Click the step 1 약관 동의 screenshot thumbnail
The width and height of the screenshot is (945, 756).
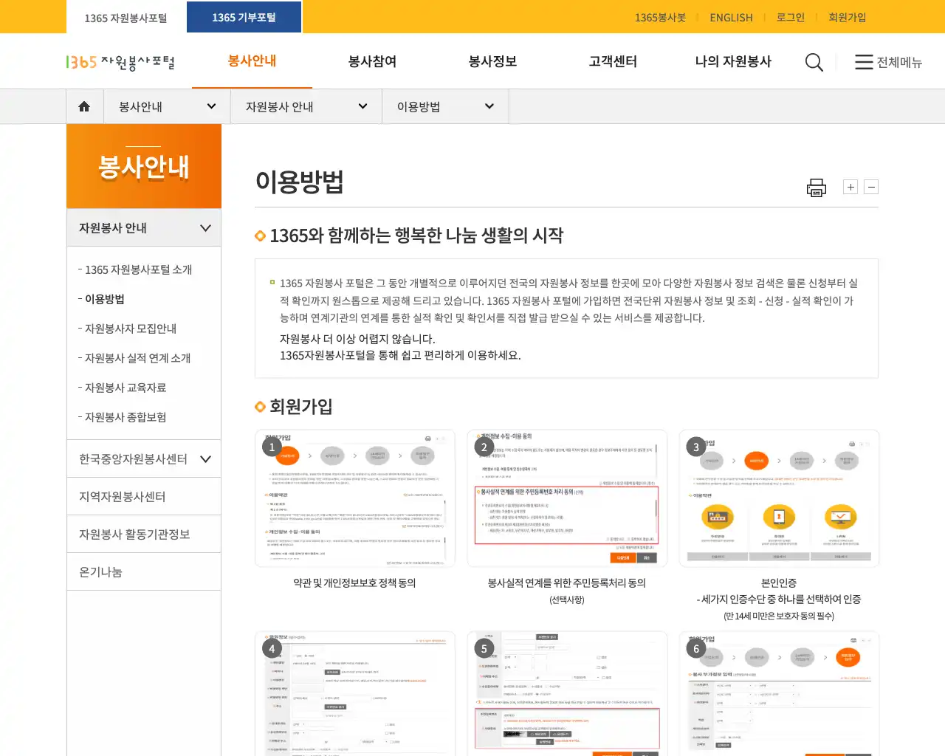354,498
